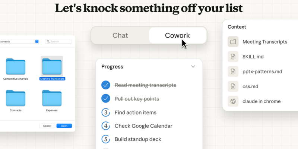
Task: Select the Cowork tab
Action: point(177,36)
